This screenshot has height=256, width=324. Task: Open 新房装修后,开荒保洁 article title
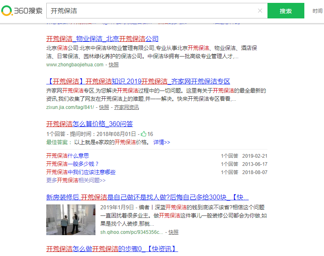point(147,197)
